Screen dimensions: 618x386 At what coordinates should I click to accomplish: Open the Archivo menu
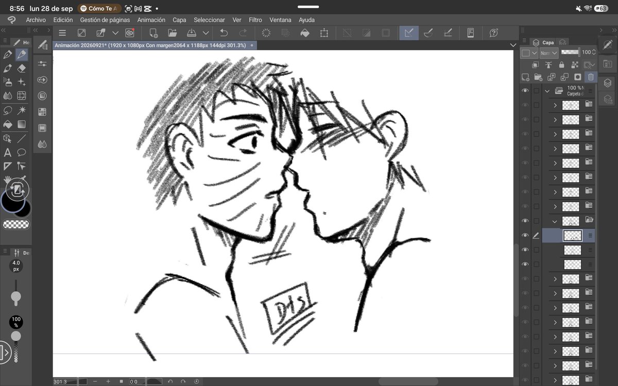coord(36,20)
